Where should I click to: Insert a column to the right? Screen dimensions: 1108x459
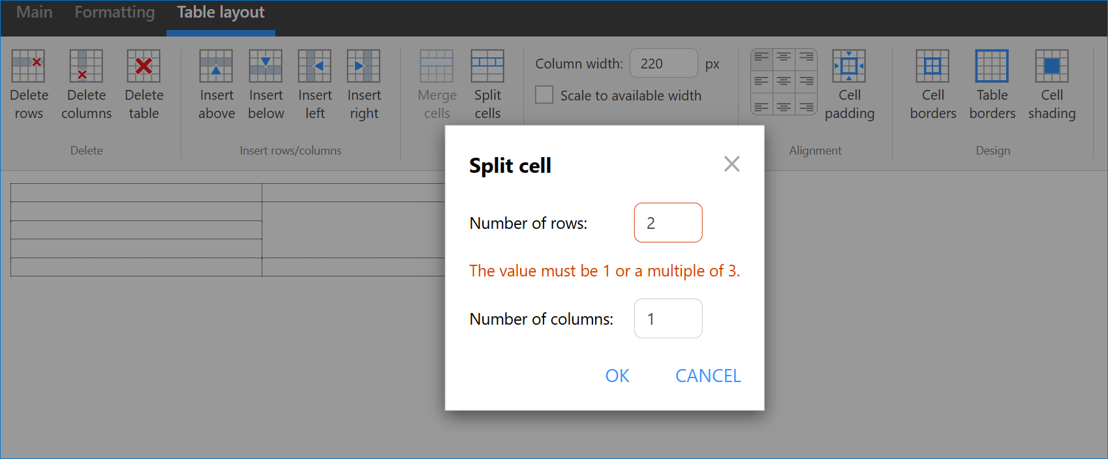tap(363, 84)
